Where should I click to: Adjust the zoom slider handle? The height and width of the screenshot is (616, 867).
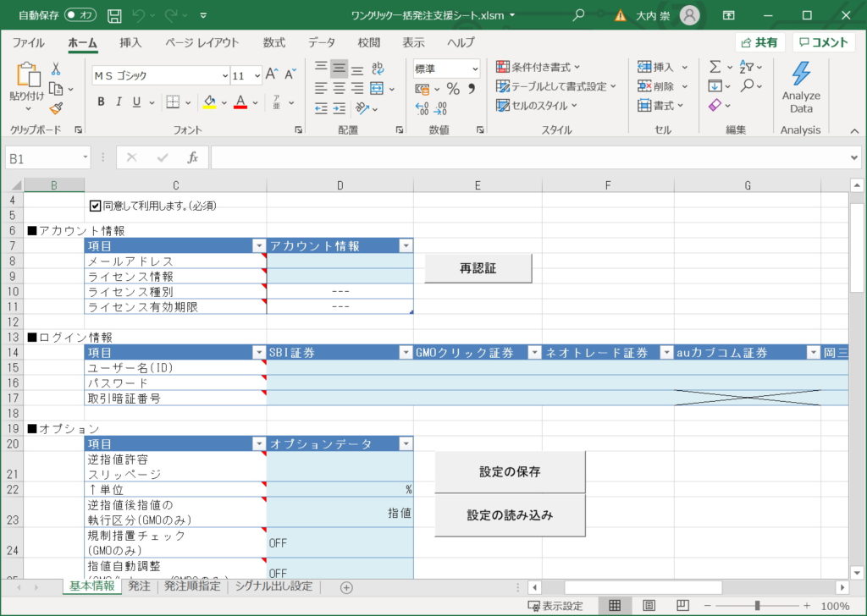click(757, 606)
